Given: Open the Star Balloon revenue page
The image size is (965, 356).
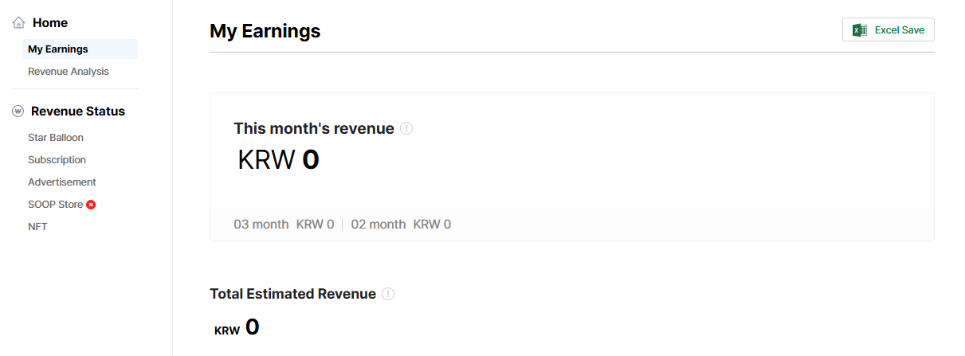Looking at the screenshot, I should click(56, 137).
